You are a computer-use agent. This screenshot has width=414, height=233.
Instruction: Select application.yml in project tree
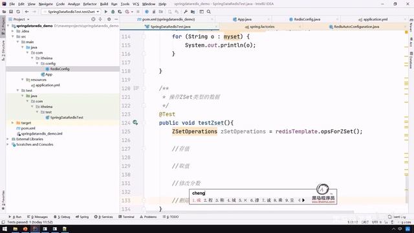point(45,85)
